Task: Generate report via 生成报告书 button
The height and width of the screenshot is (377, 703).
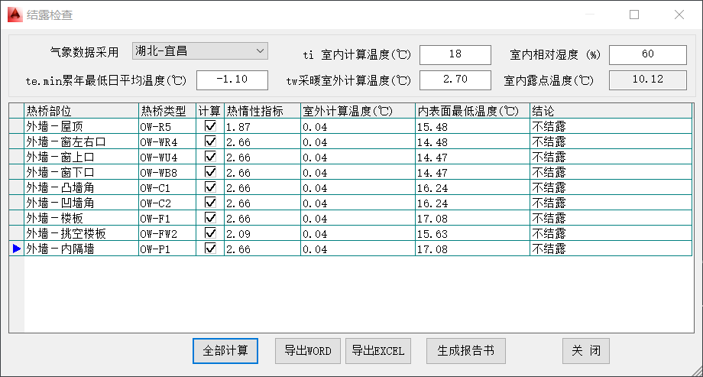Action: (x=465, y=351)
